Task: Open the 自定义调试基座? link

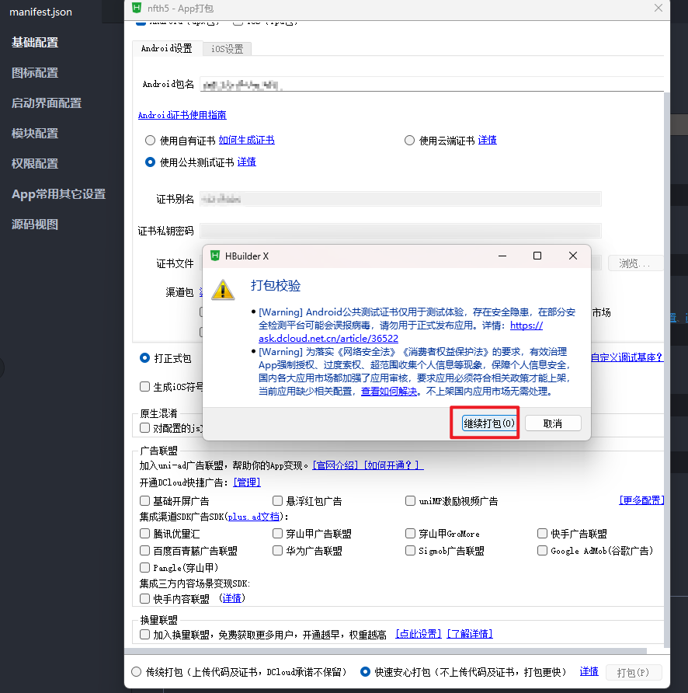Action: click(x=627, y=357)
